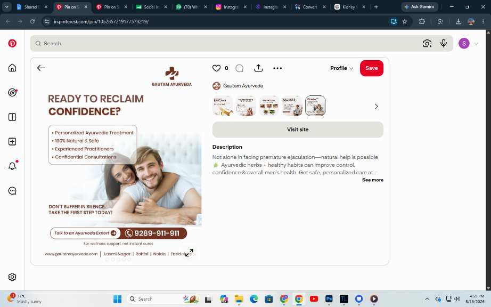The image size is (491, 307).
Task: Open the three-dot more options menu
Action: (277, 68)
